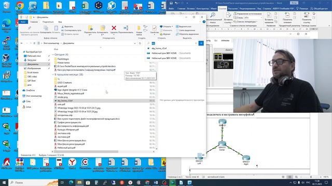Viewport: 332px width, 186px height.
Task: Click History (Журнал) in Explorer ribbon
Action: 165,34
